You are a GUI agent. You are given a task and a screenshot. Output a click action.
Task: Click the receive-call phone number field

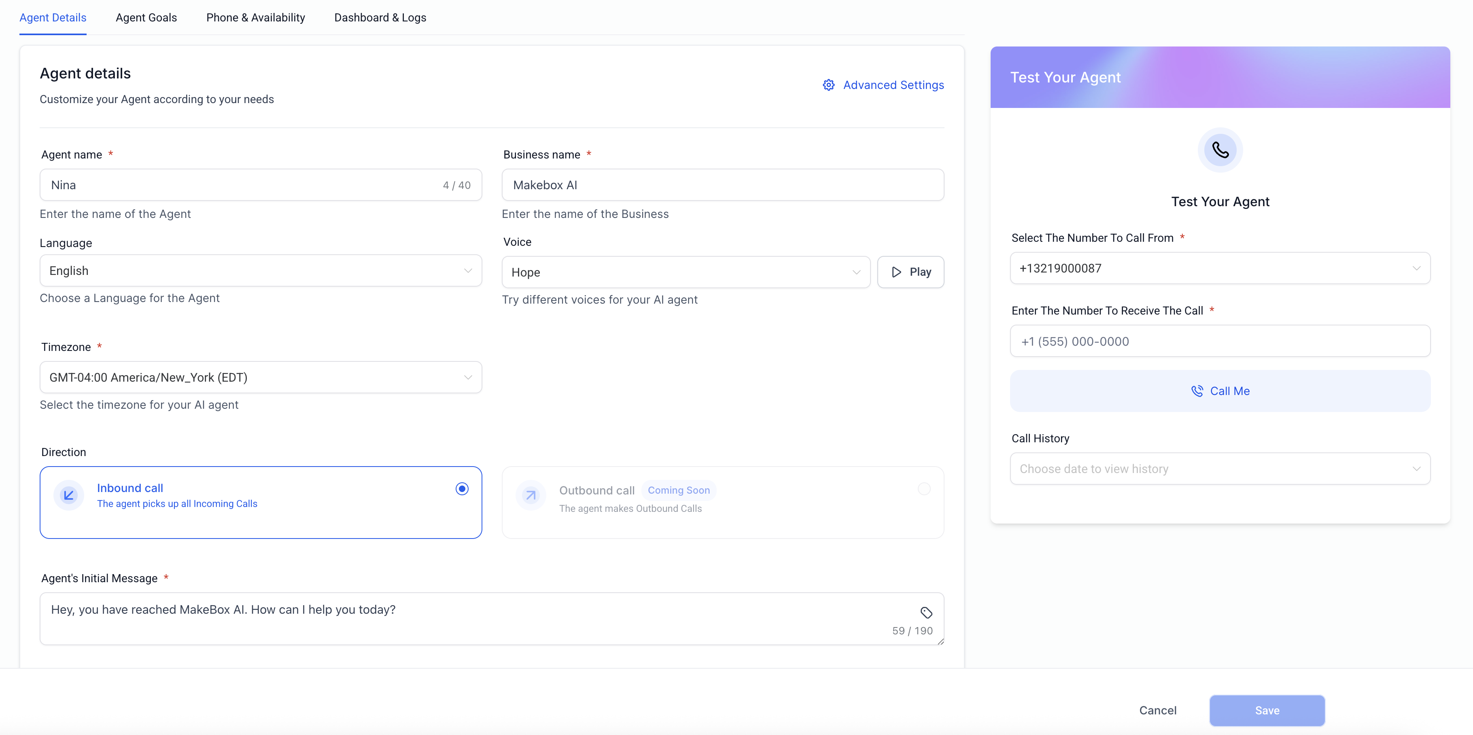pos(1220,342)
